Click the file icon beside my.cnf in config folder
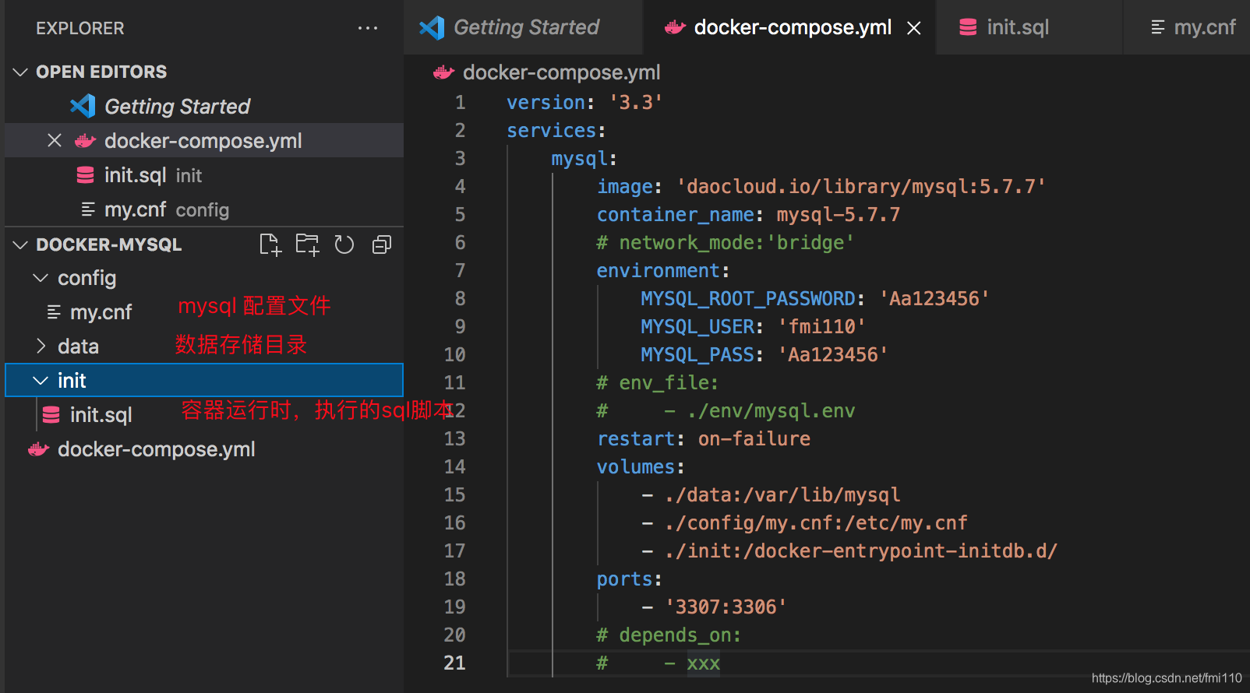The image size is (1250, 693). [54, 312]
